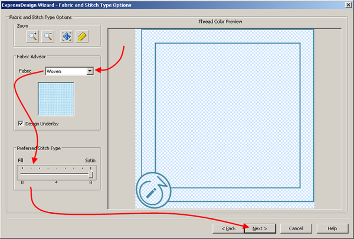Click the '0' slider scale value
Viewport: 354px width, 239px height.
tap(22, 182)
